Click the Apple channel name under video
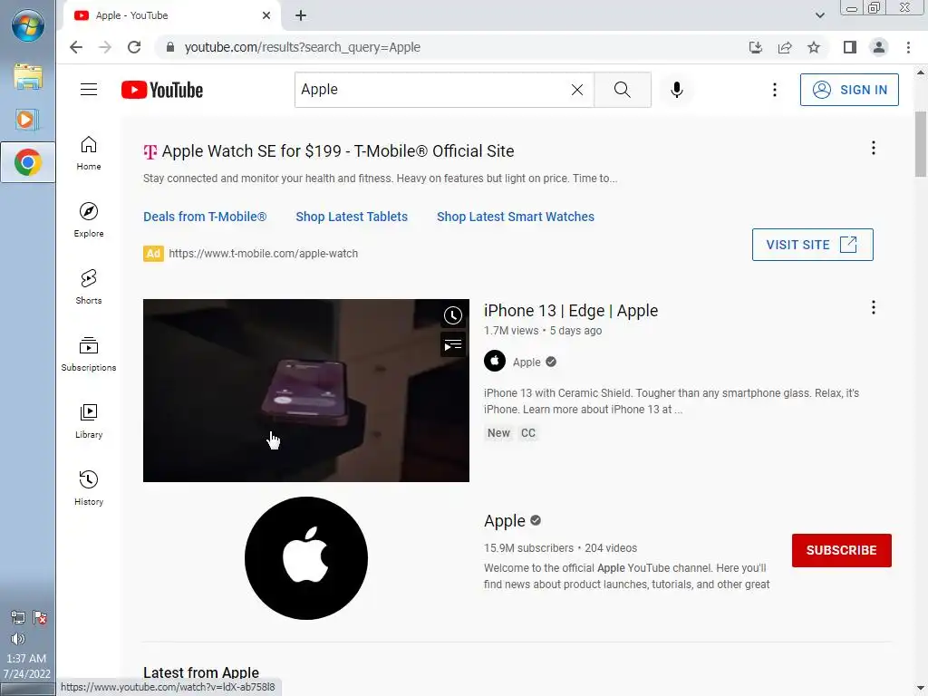This screenshot has height=696, width=928. [527, 362]
